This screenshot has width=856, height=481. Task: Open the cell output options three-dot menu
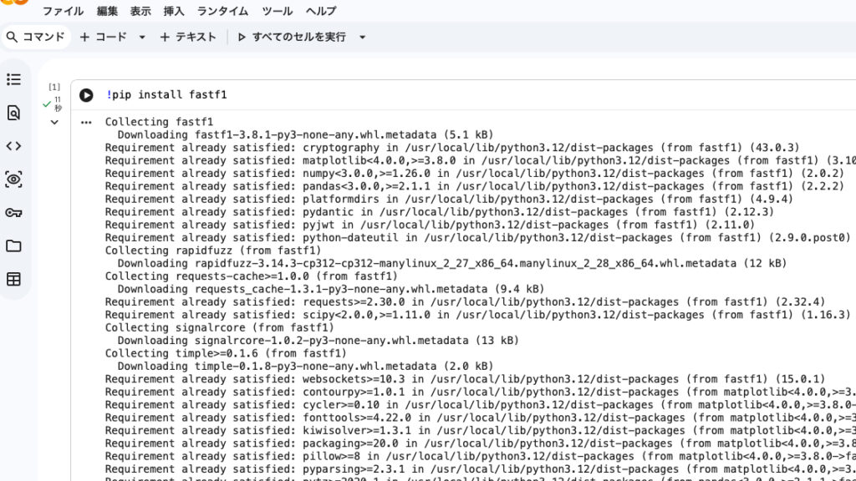(86, 123)
